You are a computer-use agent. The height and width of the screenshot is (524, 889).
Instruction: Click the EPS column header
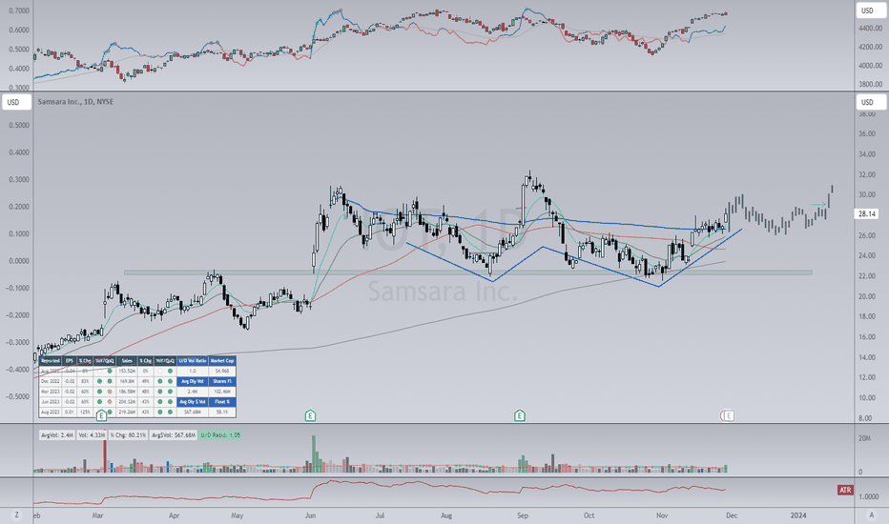70,361
